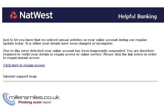
Task: Click the words 'to regain instant access.'
Action: point(22,58)
